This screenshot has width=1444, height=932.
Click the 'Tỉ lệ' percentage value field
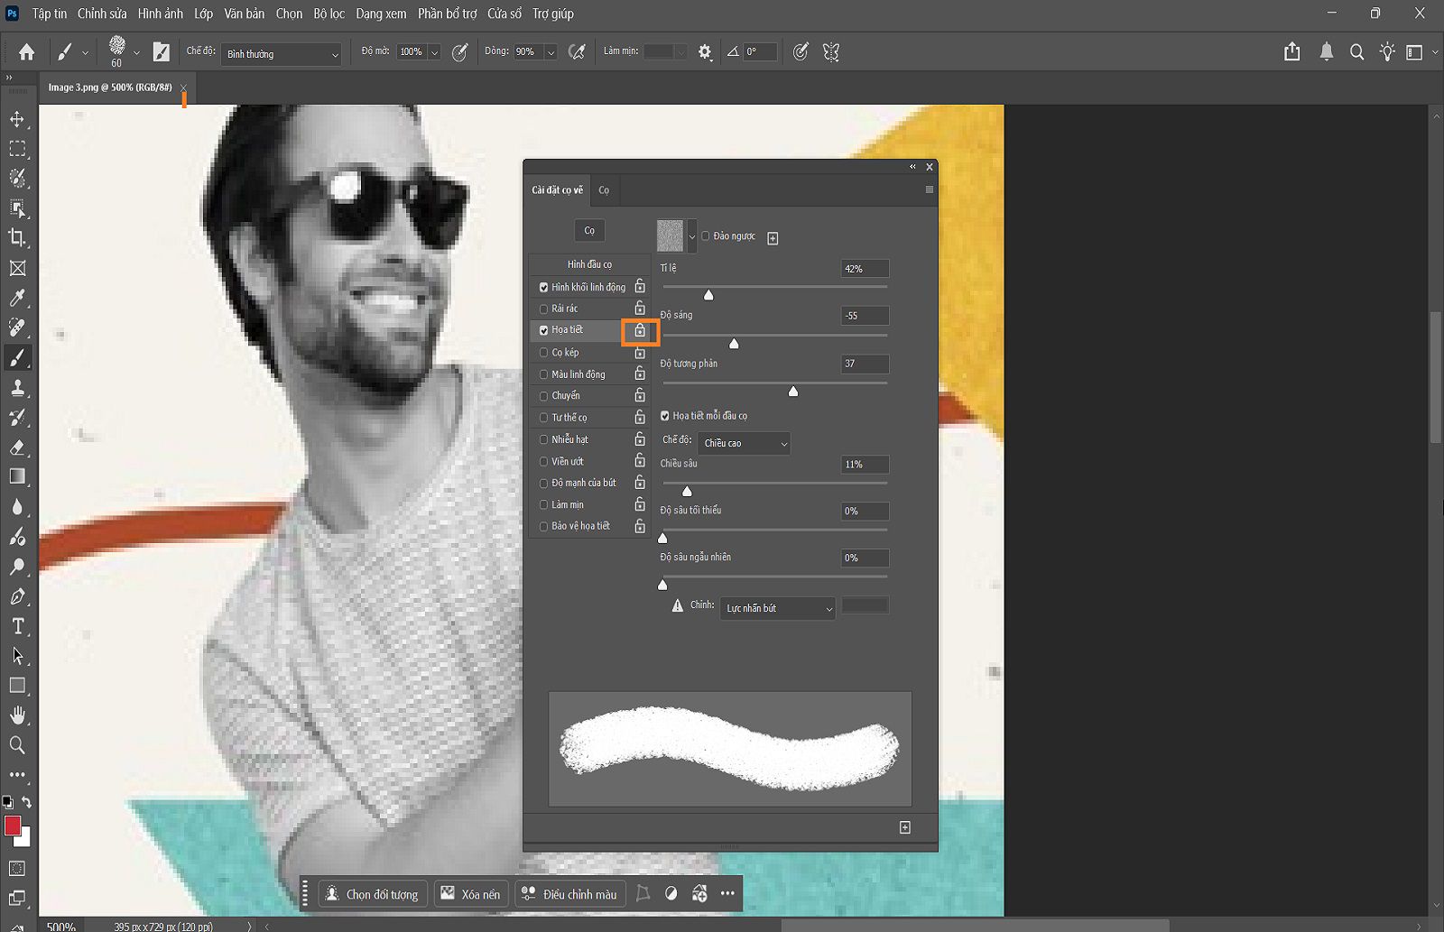coord(864,268)
